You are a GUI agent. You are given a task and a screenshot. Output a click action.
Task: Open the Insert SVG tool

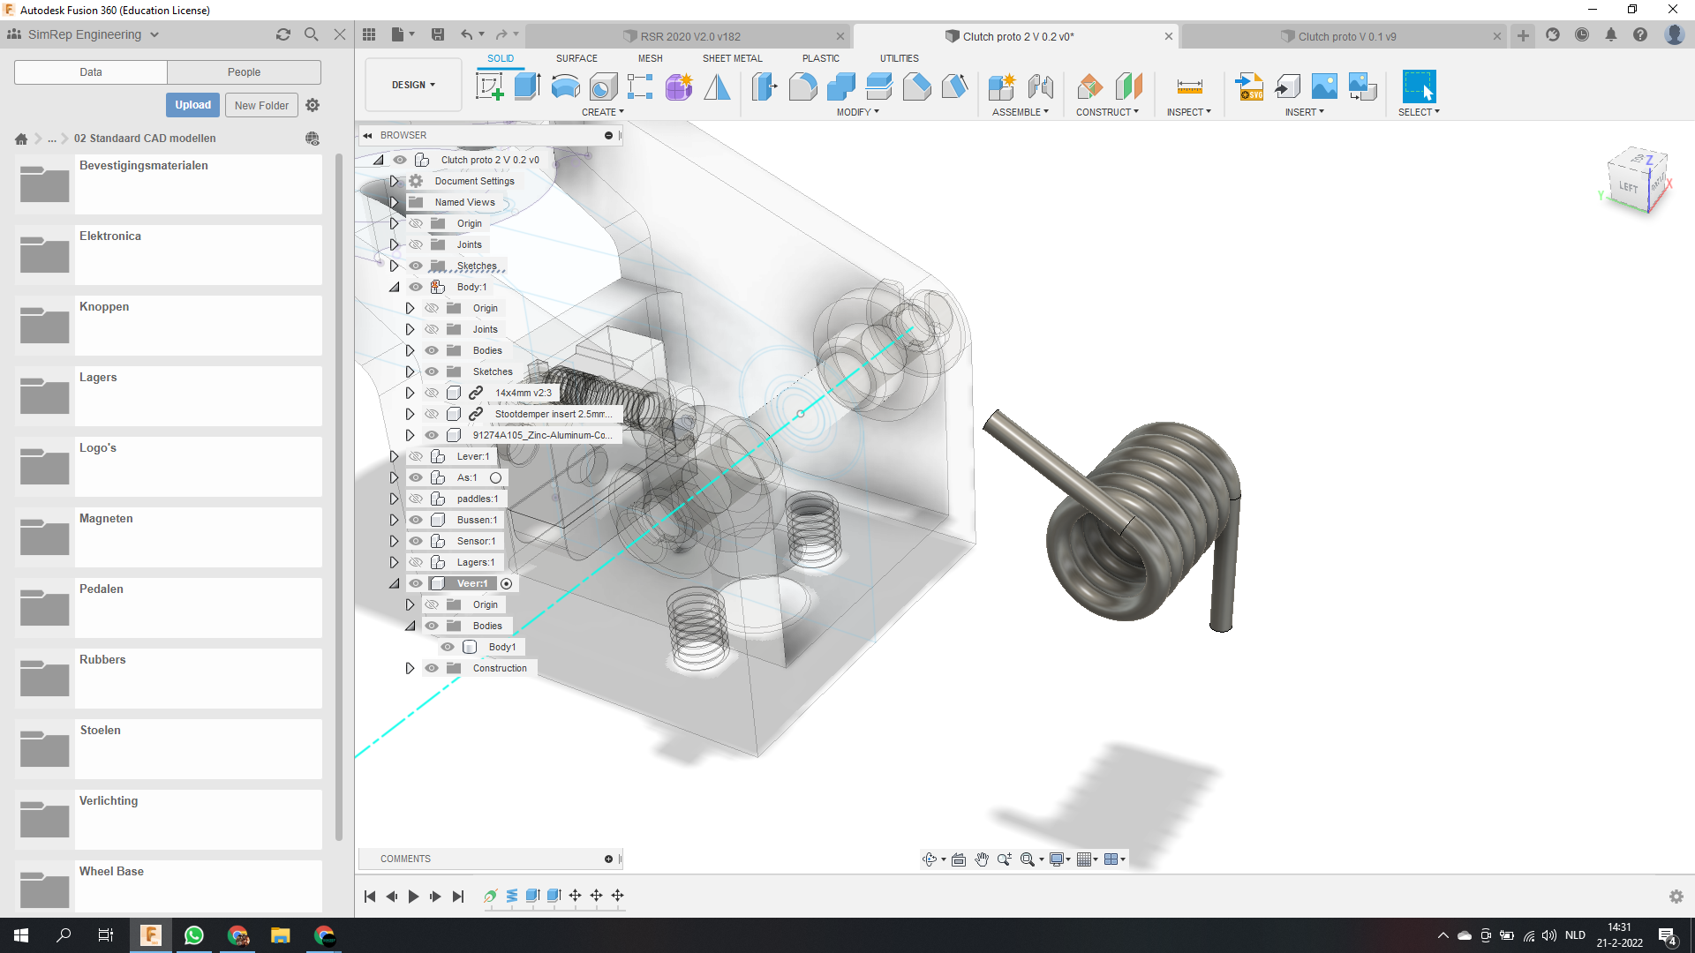(1250, 87)
